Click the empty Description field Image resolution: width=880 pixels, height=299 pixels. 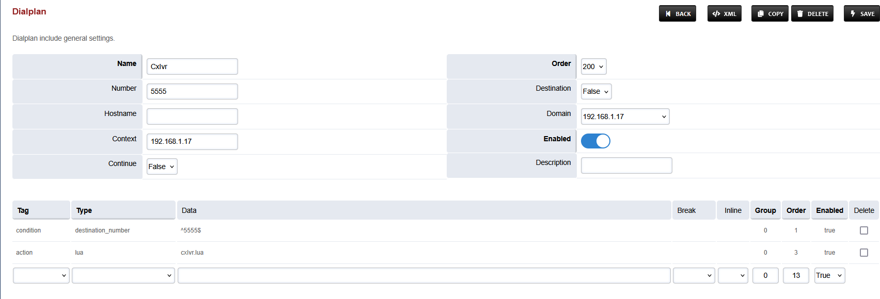(626, 165)
